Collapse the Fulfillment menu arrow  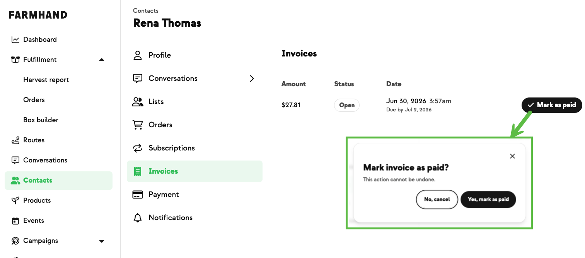(x=102, y=60)
